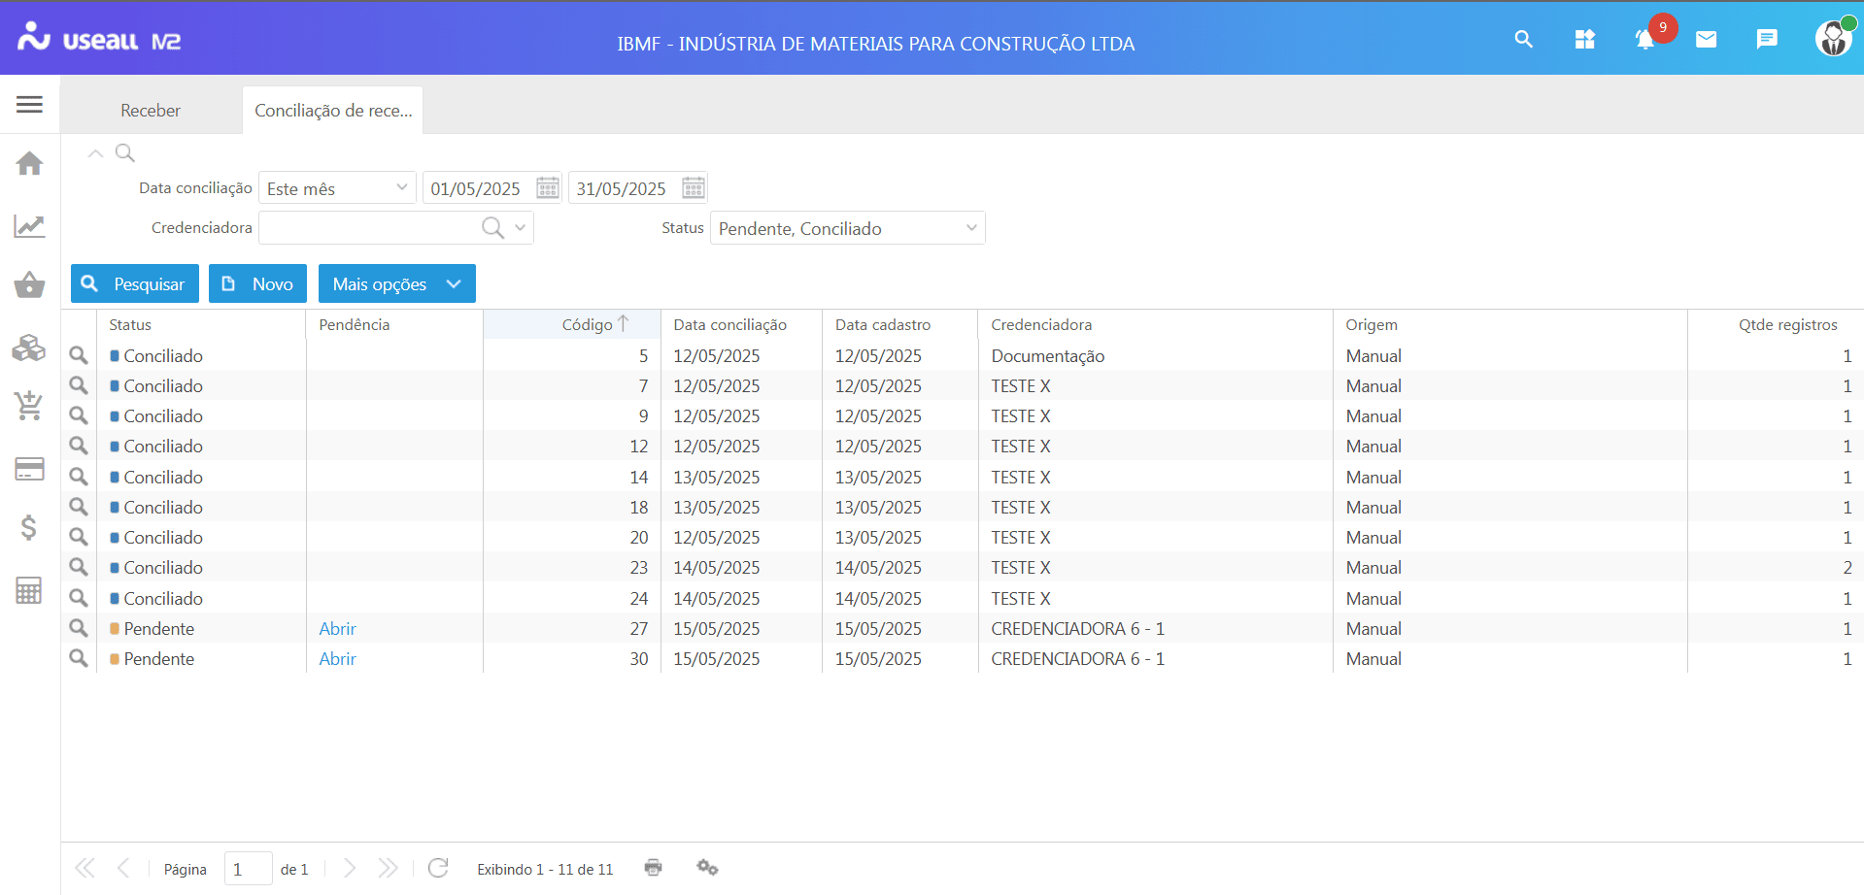The height and width of the screenshot is (895, 1864).
Task: Go to first page double arrow
Action: (85, 868)
